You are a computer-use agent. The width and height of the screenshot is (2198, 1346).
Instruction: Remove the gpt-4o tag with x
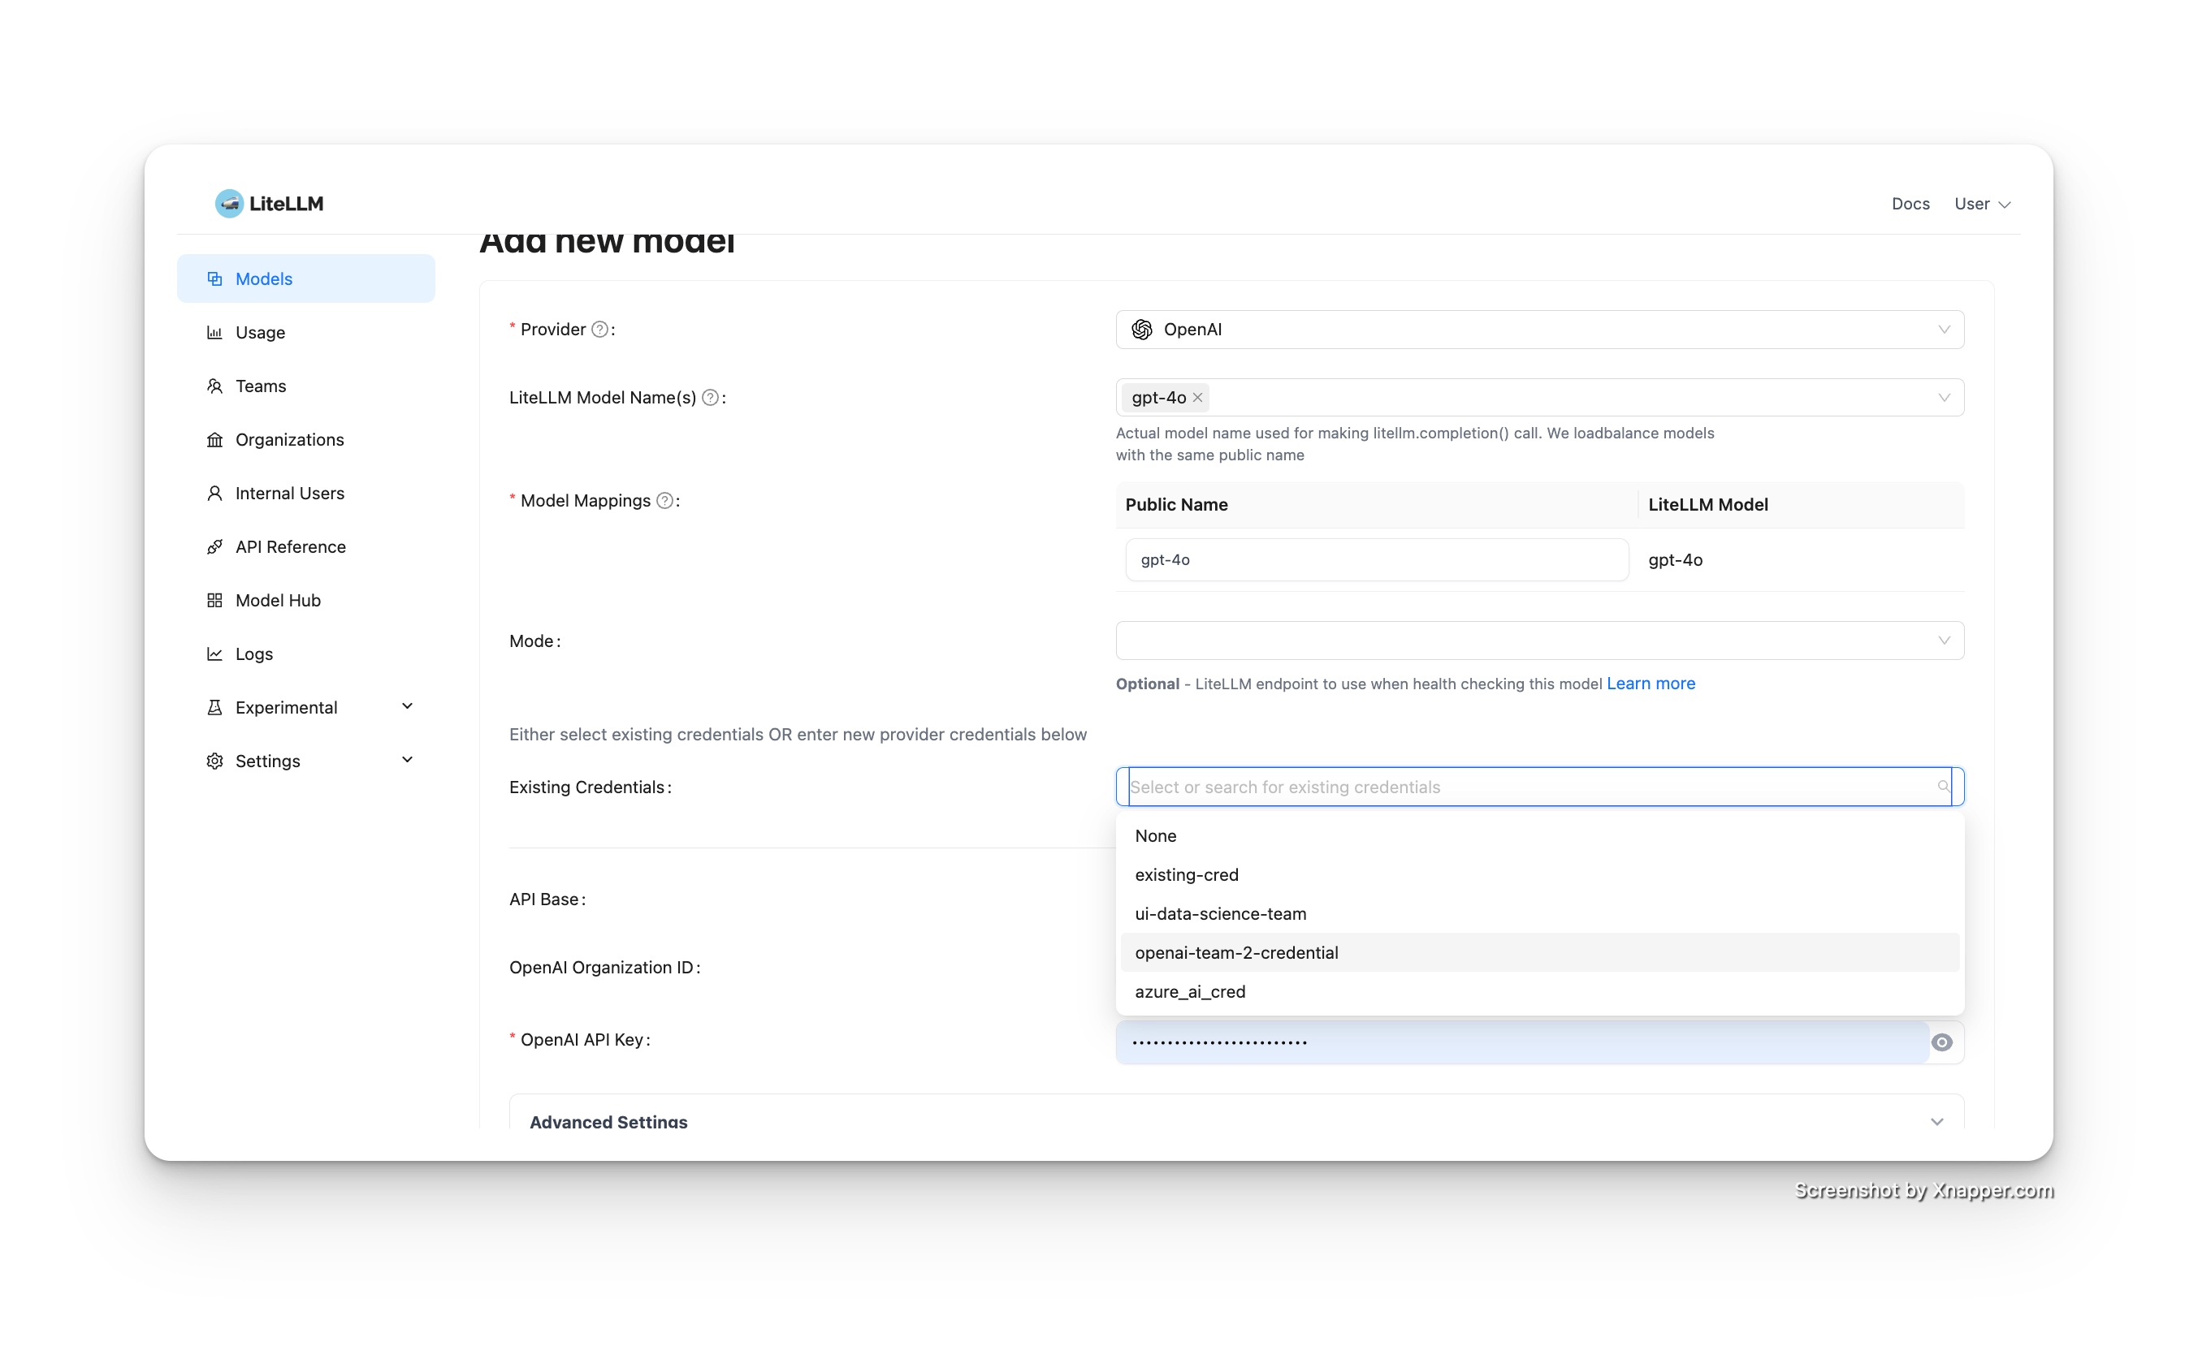(1198, 398)
